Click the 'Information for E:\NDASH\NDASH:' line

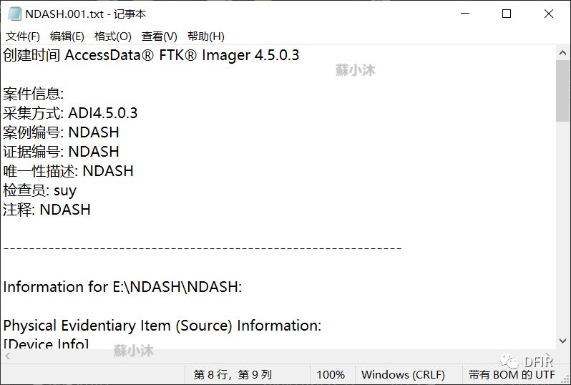click(x=122, y=287)
